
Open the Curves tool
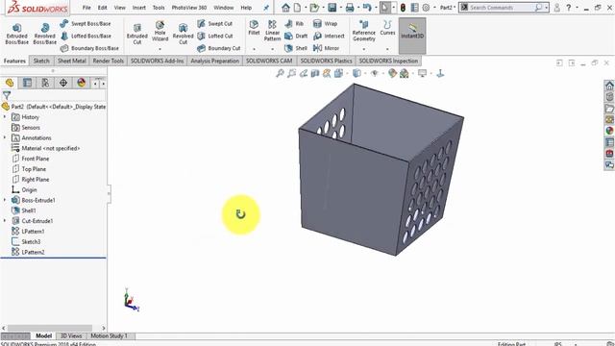[x=387, y=28]
